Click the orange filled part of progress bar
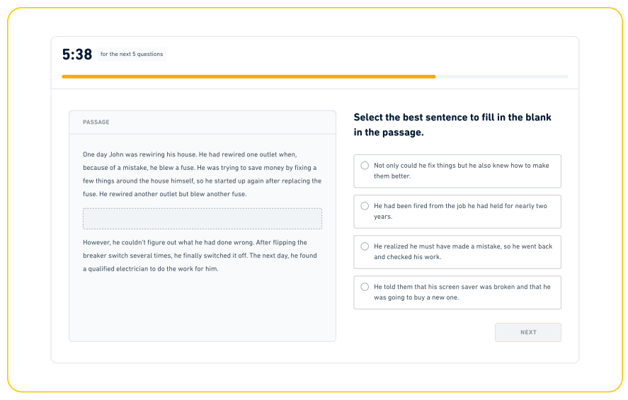The width and height of the screenshot is (628, 400). 248,76
